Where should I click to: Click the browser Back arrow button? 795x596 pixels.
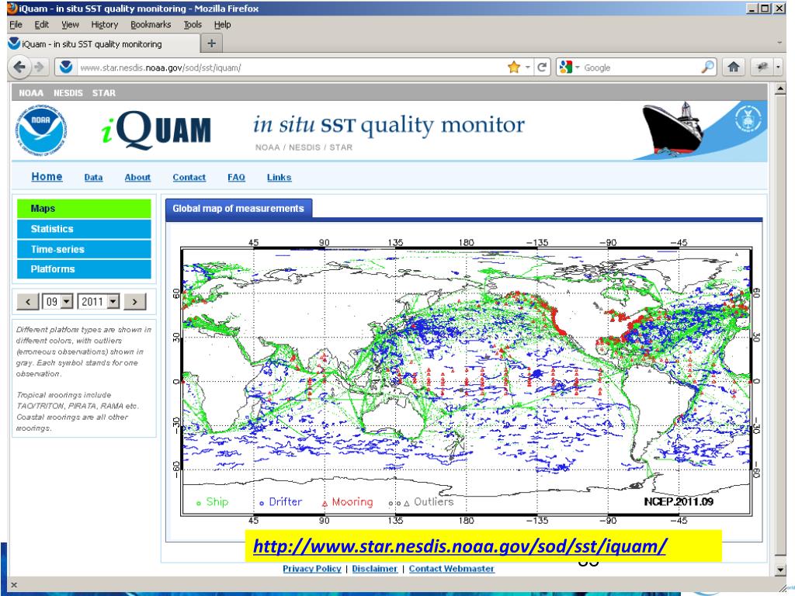19,67
